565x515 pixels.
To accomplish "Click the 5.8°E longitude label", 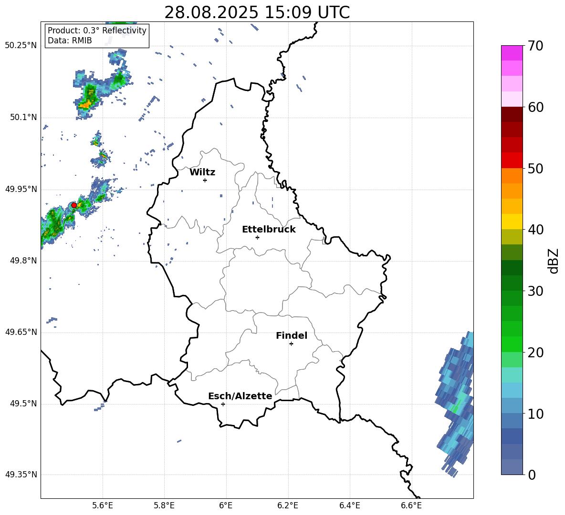I will point(164,505).
